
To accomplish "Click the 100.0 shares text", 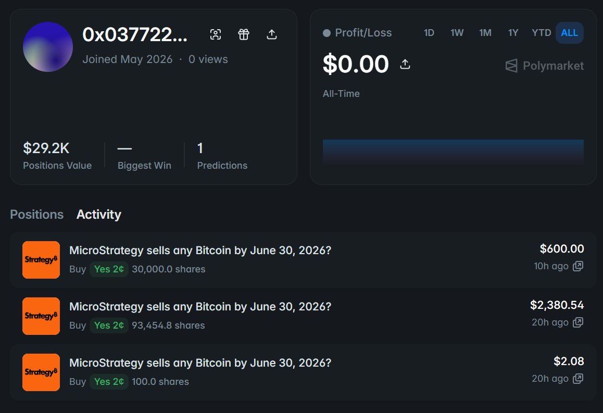I will (160, 381).
